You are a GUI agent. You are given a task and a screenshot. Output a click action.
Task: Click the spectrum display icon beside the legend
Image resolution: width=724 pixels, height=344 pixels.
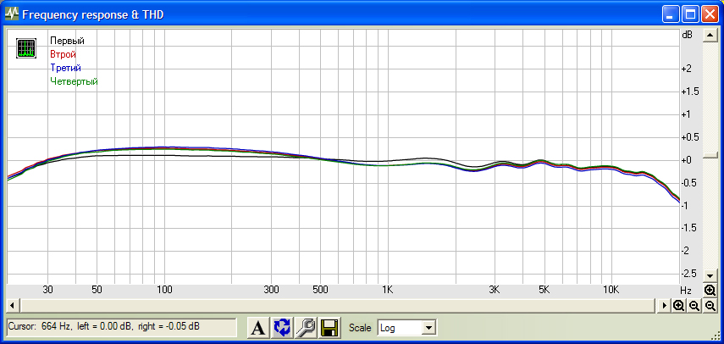[x=27, y=48]
